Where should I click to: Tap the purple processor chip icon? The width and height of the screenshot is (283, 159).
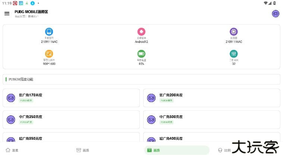click(x=234, y=32)
